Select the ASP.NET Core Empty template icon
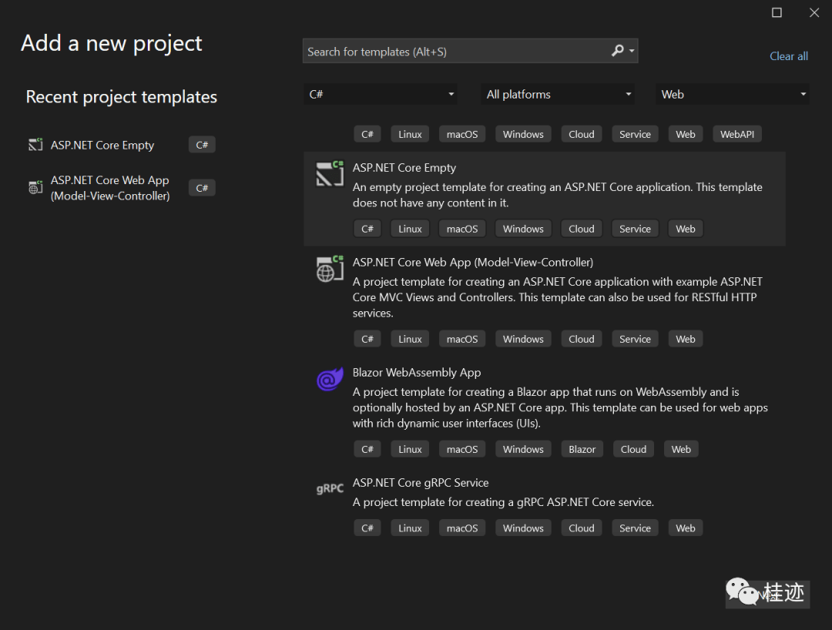 329,174
